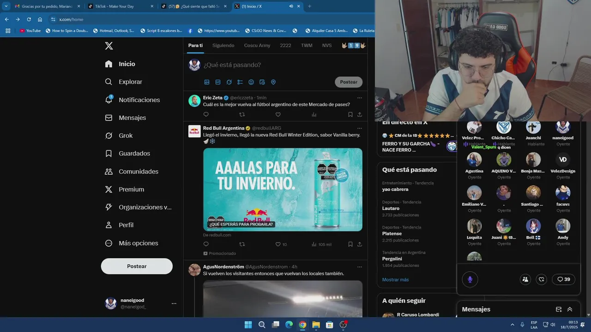
Task: Repost Eric Zeta's post
Action: click(242, 114)
